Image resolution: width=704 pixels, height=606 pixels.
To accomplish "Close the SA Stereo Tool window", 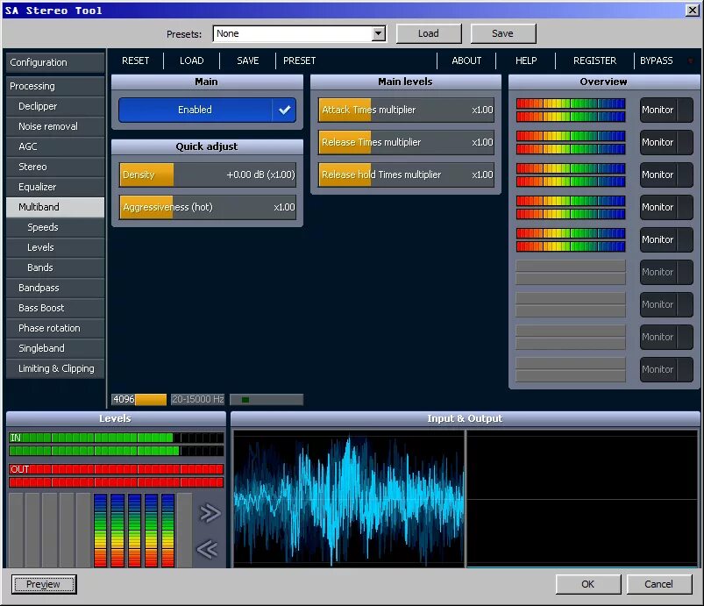I will [x=692, y=11].
